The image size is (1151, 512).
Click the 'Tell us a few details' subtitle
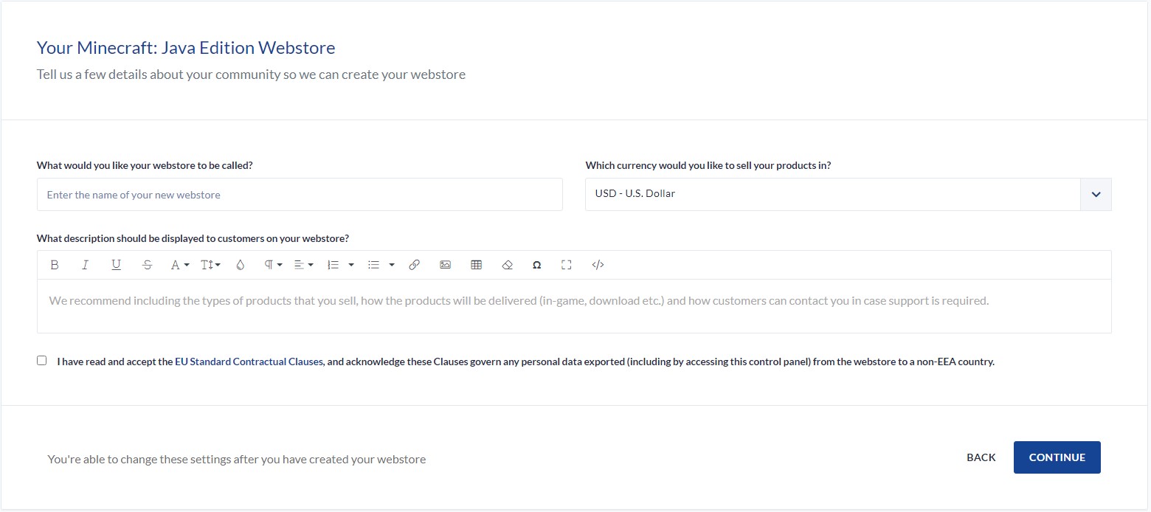pyautogui.click(x=251, y=75)
